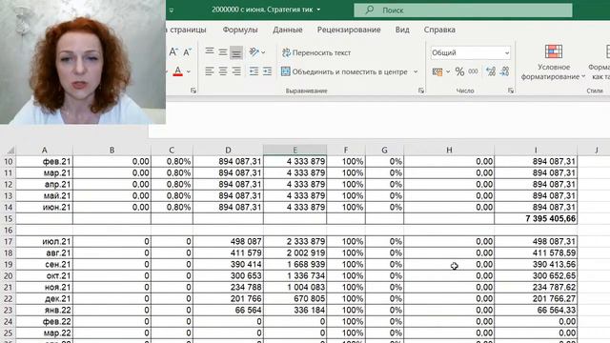610x343 pixels.
Task: Toggle bottom vertical alignment
Action: (x=236, y=52)
